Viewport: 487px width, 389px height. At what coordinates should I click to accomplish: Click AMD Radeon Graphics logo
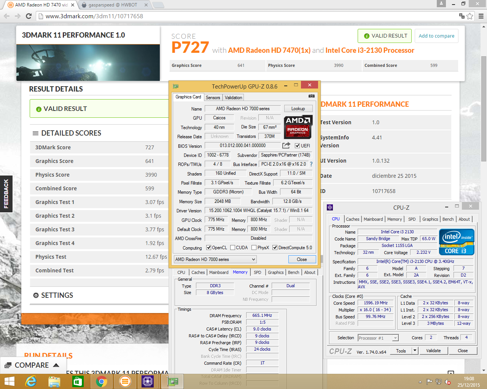[x=298, y=127]
